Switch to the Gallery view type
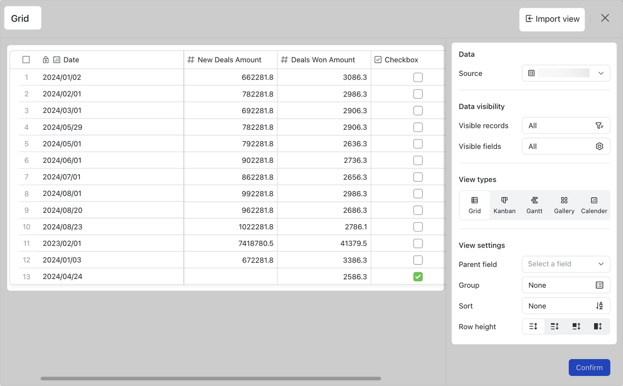Image resolution: width=623 pixels, height=386 pixels. tap(564, 205)
